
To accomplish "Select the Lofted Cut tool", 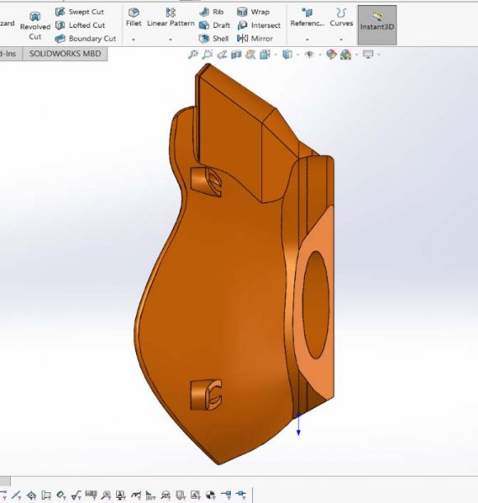I will [x=80, y=26].
